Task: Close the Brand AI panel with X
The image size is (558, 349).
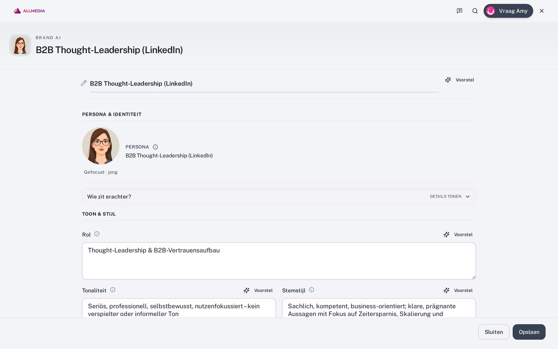Action: tap(542, 11)
